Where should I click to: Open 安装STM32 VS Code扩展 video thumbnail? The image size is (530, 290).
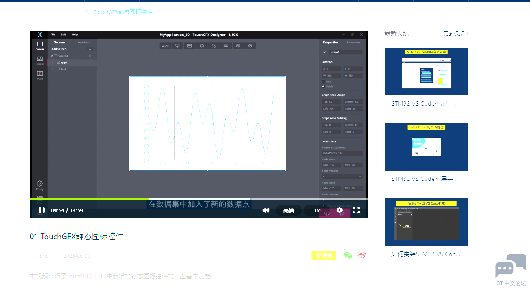tap(426, 222)
